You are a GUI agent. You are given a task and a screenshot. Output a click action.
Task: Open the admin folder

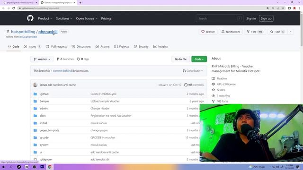(x=44, y=109)
